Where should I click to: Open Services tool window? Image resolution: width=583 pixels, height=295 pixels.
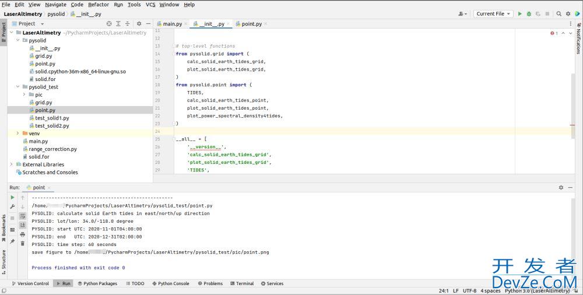272,283
